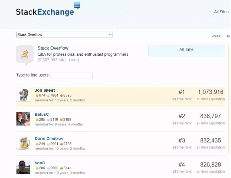
Task: Open the All Sites menu
Action: (x=221, y=12)
